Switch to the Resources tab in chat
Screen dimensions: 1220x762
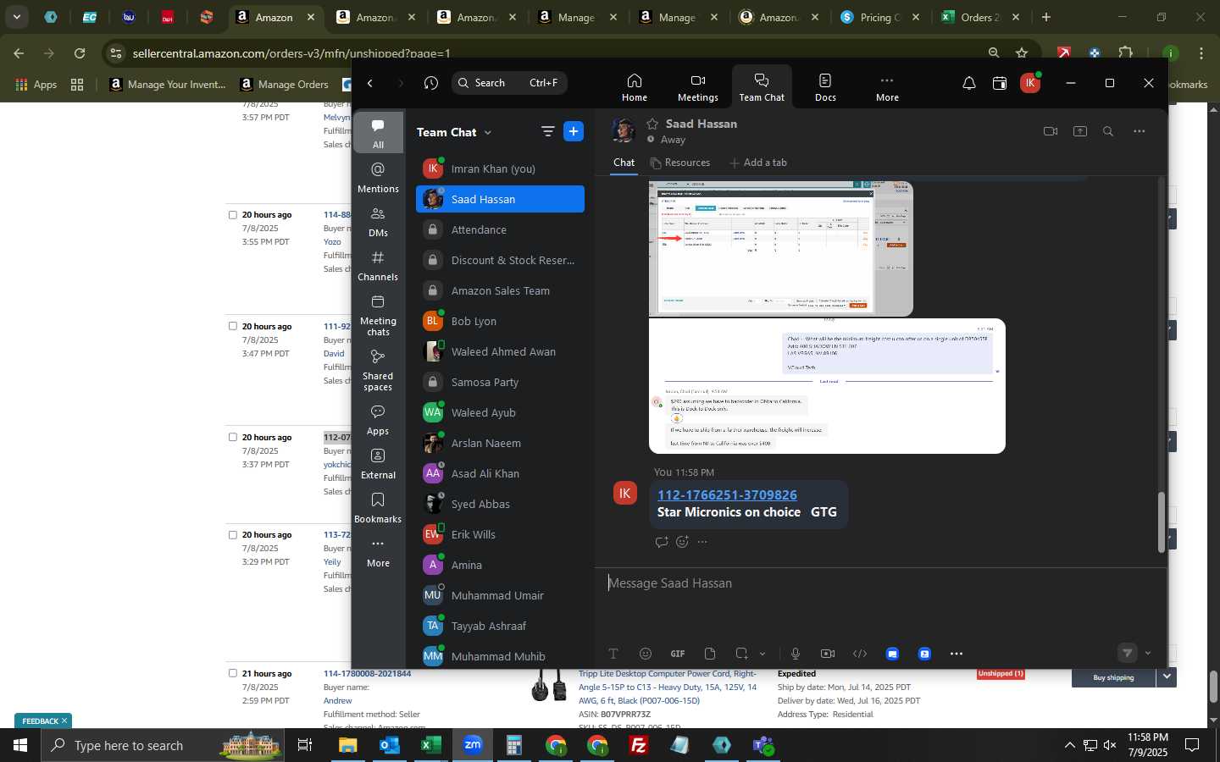click(679, 163)
